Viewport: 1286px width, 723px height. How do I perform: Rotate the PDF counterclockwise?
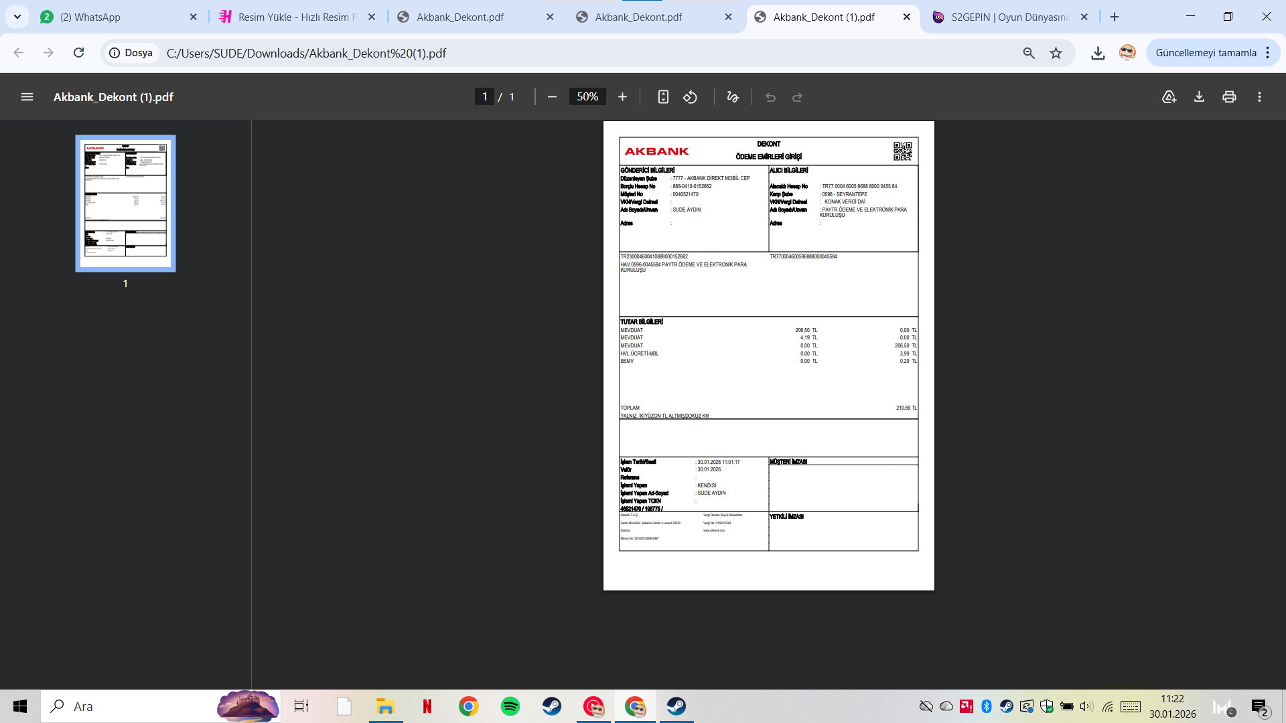[x=690, y=97]
